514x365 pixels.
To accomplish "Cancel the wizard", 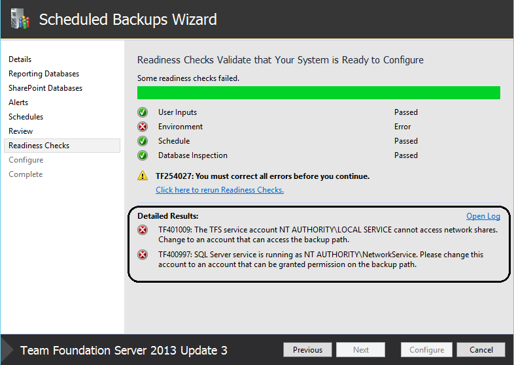I will (481, 350).
